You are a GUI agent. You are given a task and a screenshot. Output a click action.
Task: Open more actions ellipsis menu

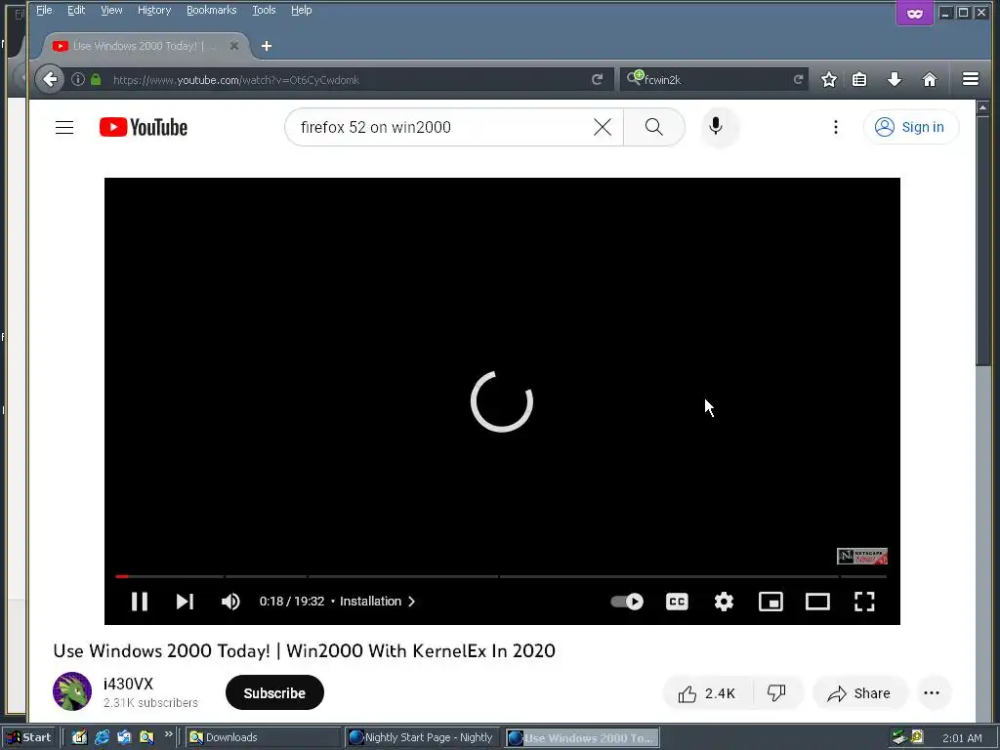point(932,693)
